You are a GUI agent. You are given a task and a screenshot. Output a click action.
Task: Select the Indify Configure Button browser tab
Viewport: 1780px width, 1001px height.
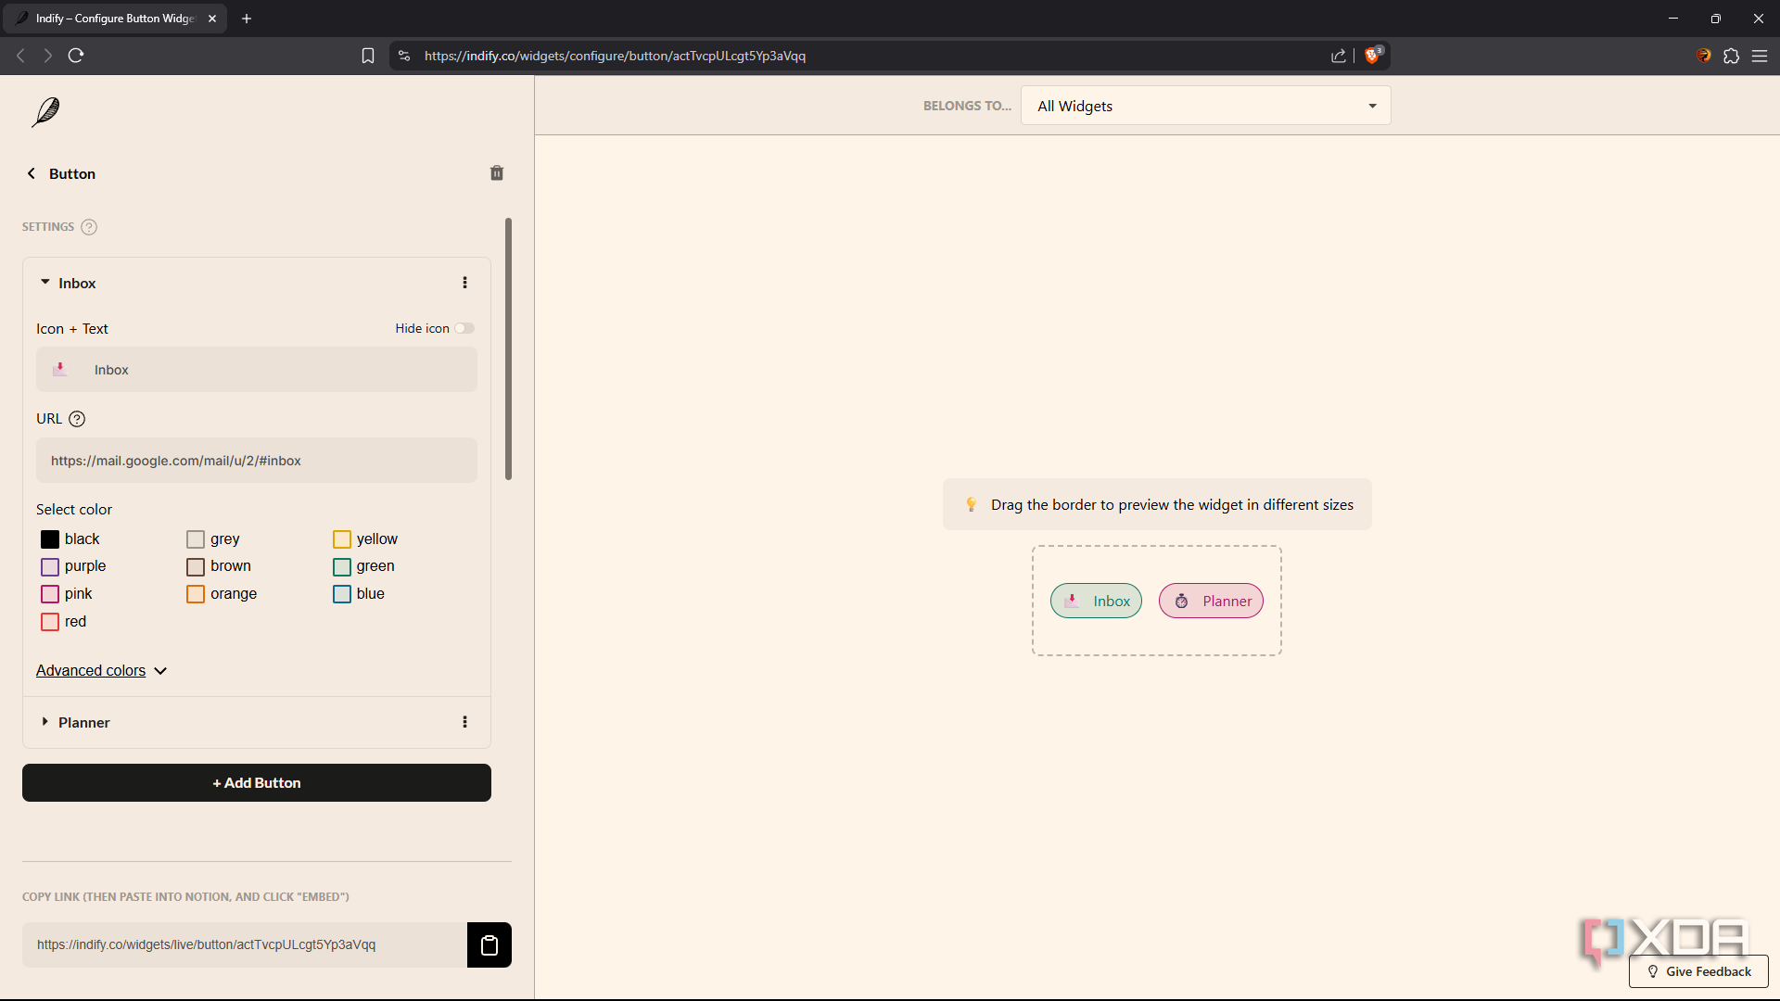click(x=116, y=19)
